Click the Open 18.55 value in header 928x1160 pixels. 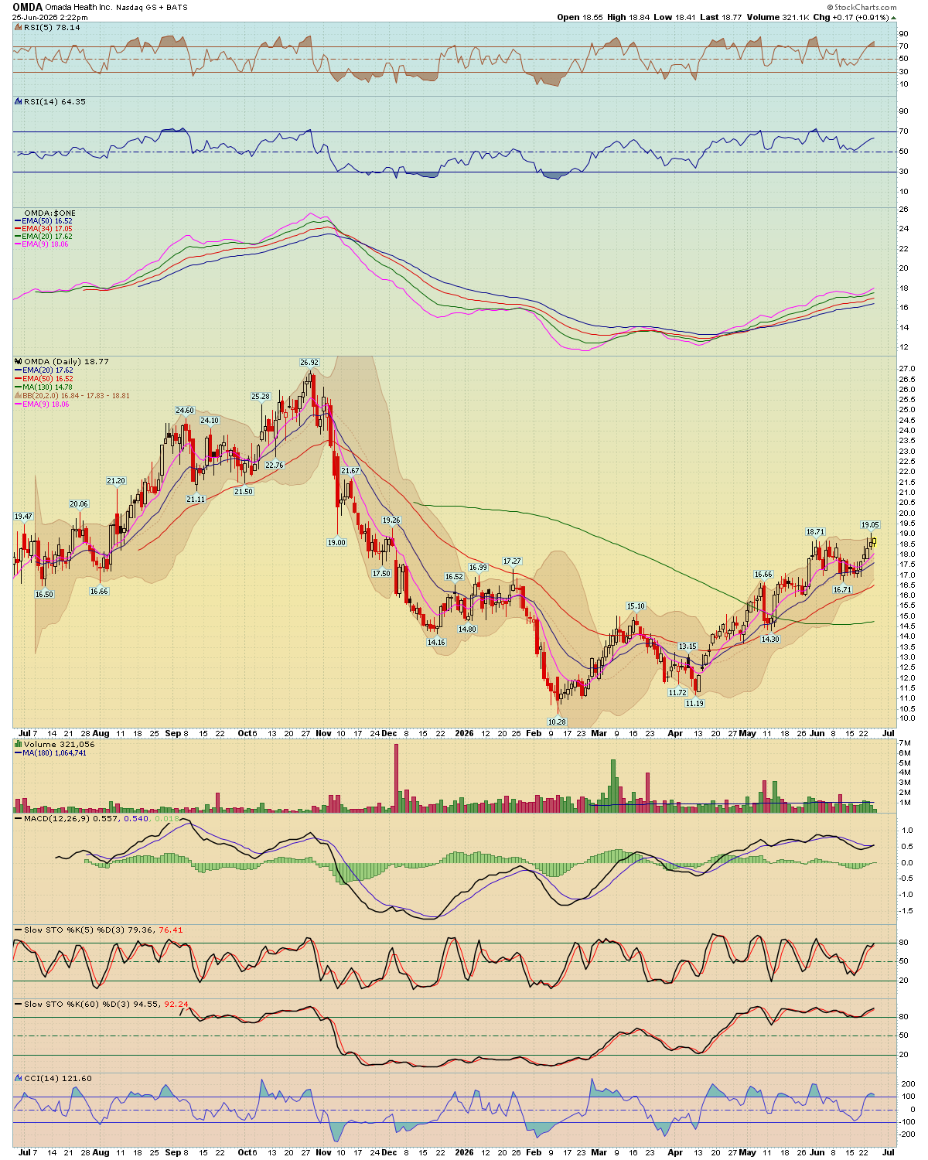(579, 17)
